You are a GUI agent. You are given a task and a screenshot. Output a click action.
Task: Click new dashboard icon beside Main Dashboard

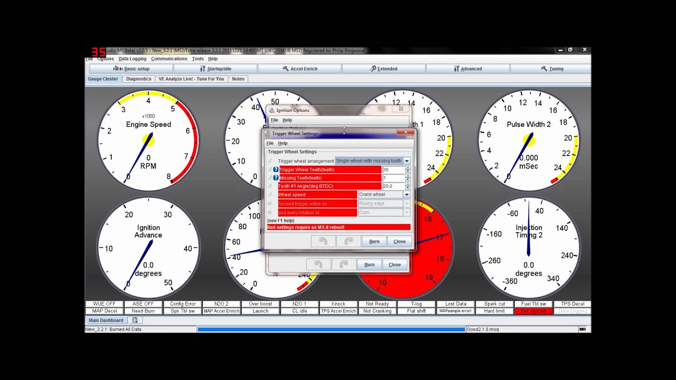(x=135, y=320)
